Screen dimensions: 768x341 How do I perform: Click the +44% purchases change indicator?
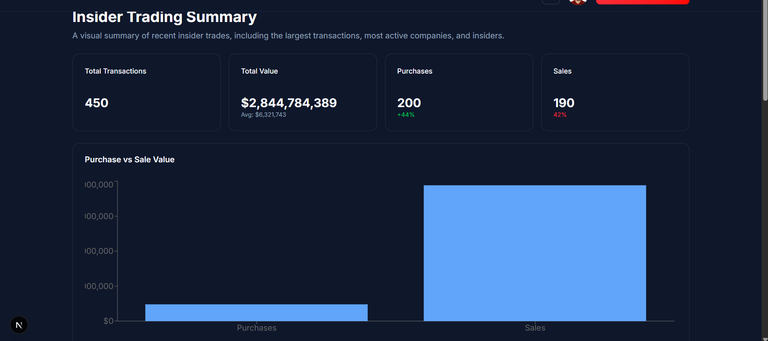click(x=405, y=114)
